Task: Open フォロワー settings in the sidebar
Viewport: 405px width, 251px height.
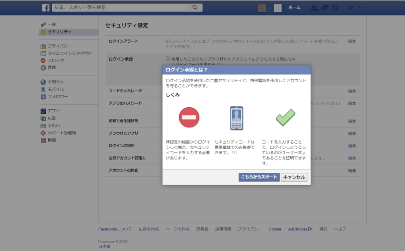Action: point(58,97)
